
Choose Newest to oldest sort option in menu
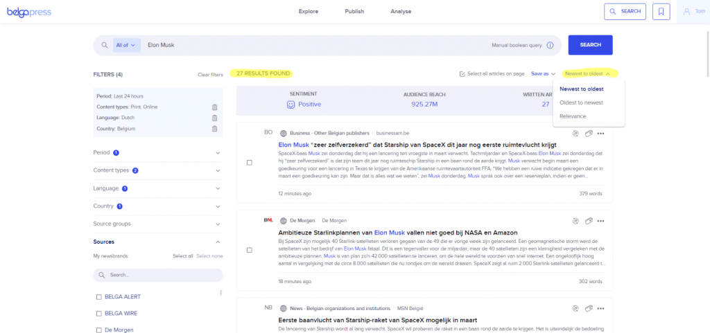tap(582, 89)
